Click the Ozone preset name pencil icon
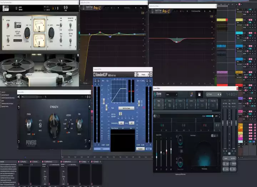 click(177, 94)
